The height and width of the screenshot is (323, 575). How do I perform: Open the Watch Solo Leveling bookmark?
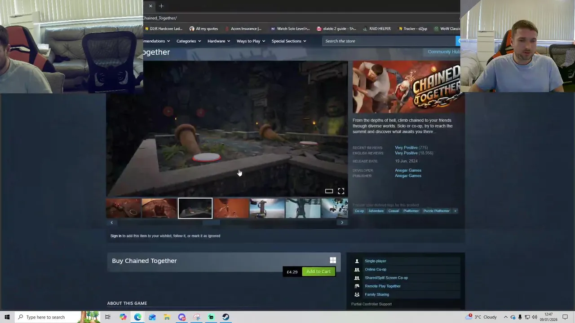click(290, 29)
